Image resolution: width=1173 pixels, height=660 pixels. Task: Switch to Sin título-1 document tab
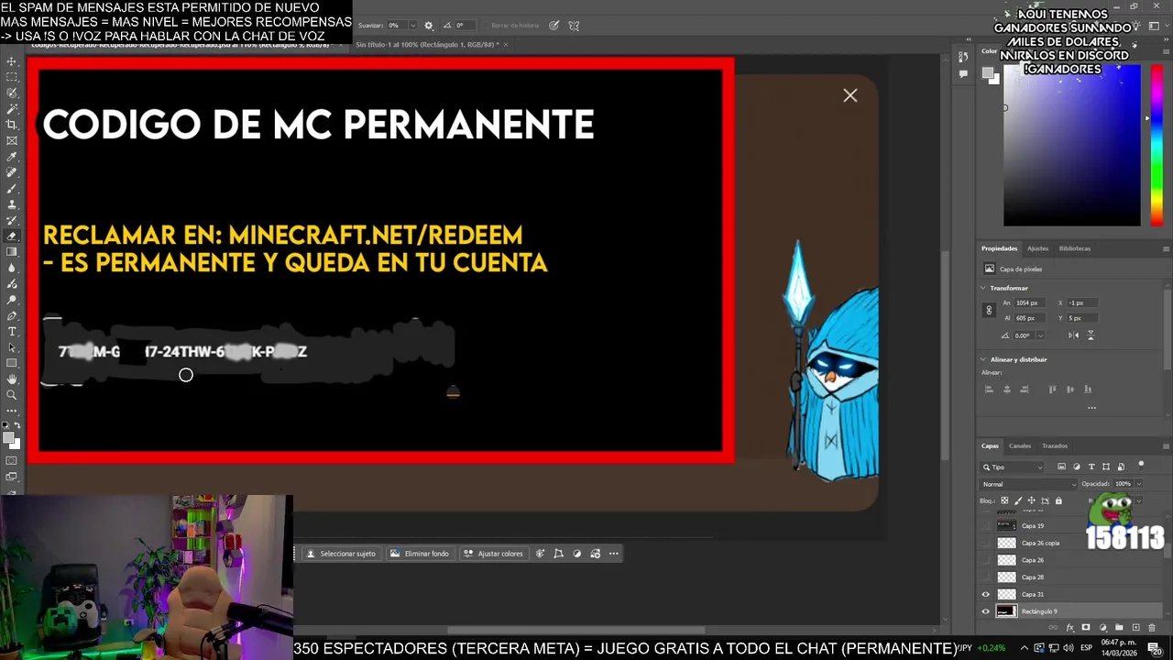(x=426, y=44)
